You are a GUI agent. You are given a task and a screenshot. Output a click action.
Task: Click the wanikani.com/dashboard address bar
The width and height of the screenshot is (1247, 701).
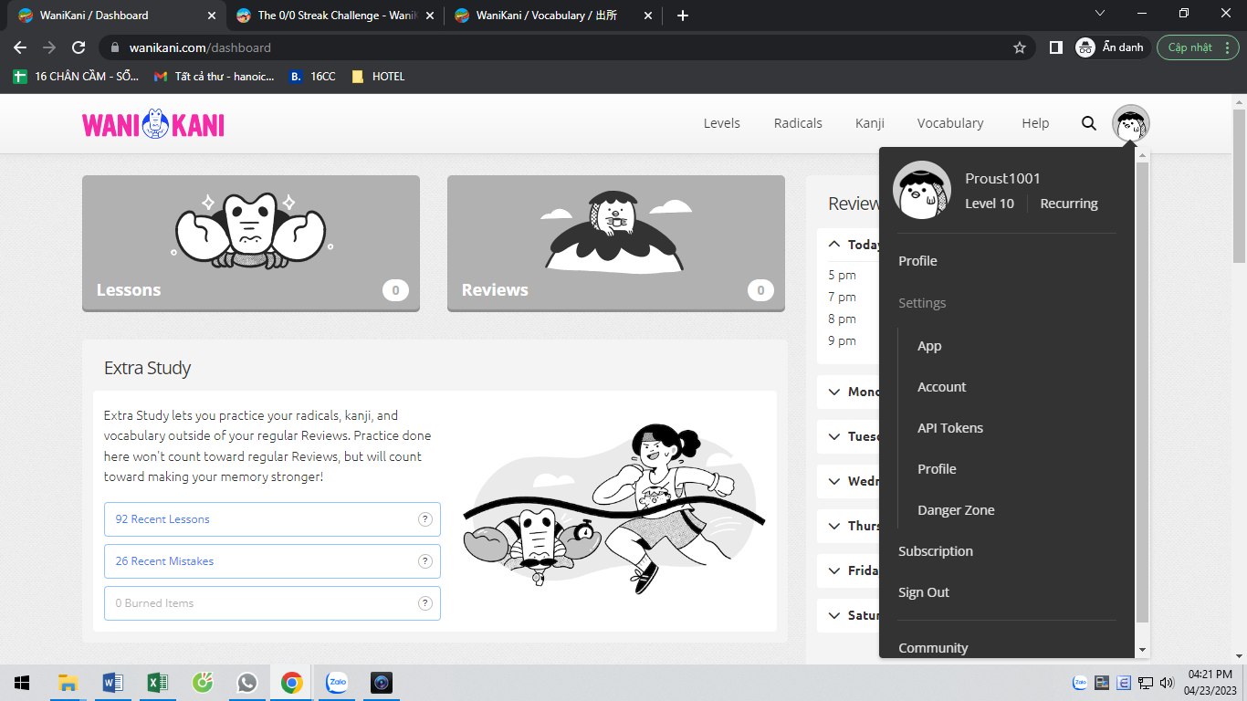566,47
